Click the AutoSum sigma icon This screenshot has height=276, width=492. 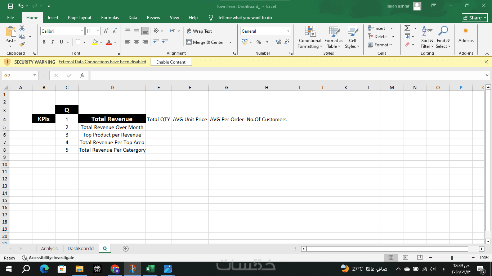407,28
